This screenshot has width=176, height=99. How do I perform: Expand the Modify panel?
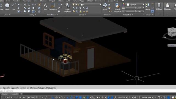point(32,15)
